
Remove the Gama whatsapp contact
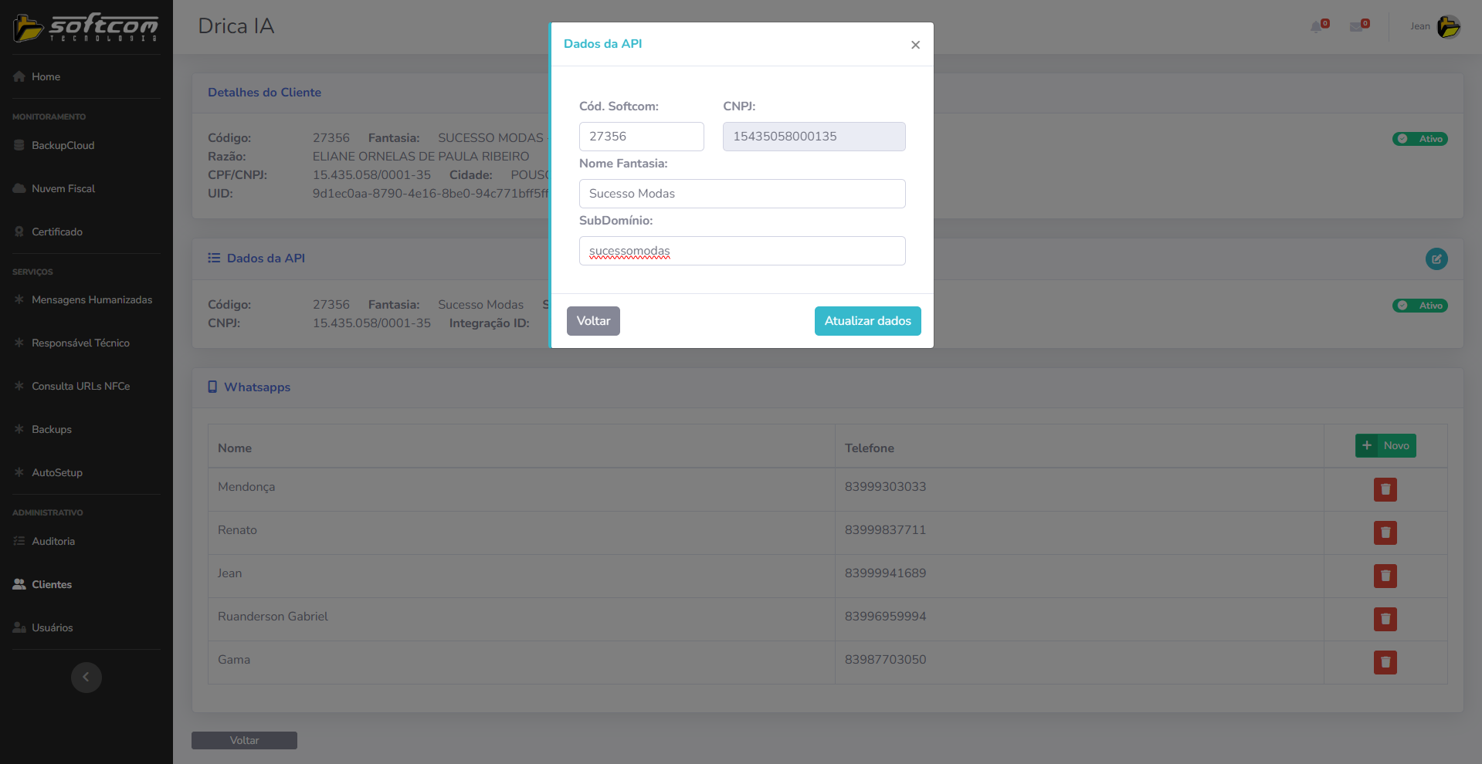[1385, 662]
